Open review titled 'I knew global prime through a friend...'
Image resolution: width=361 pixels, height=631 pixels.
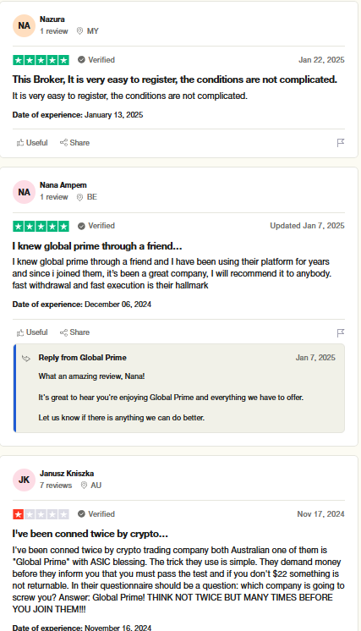coord(97,246)
